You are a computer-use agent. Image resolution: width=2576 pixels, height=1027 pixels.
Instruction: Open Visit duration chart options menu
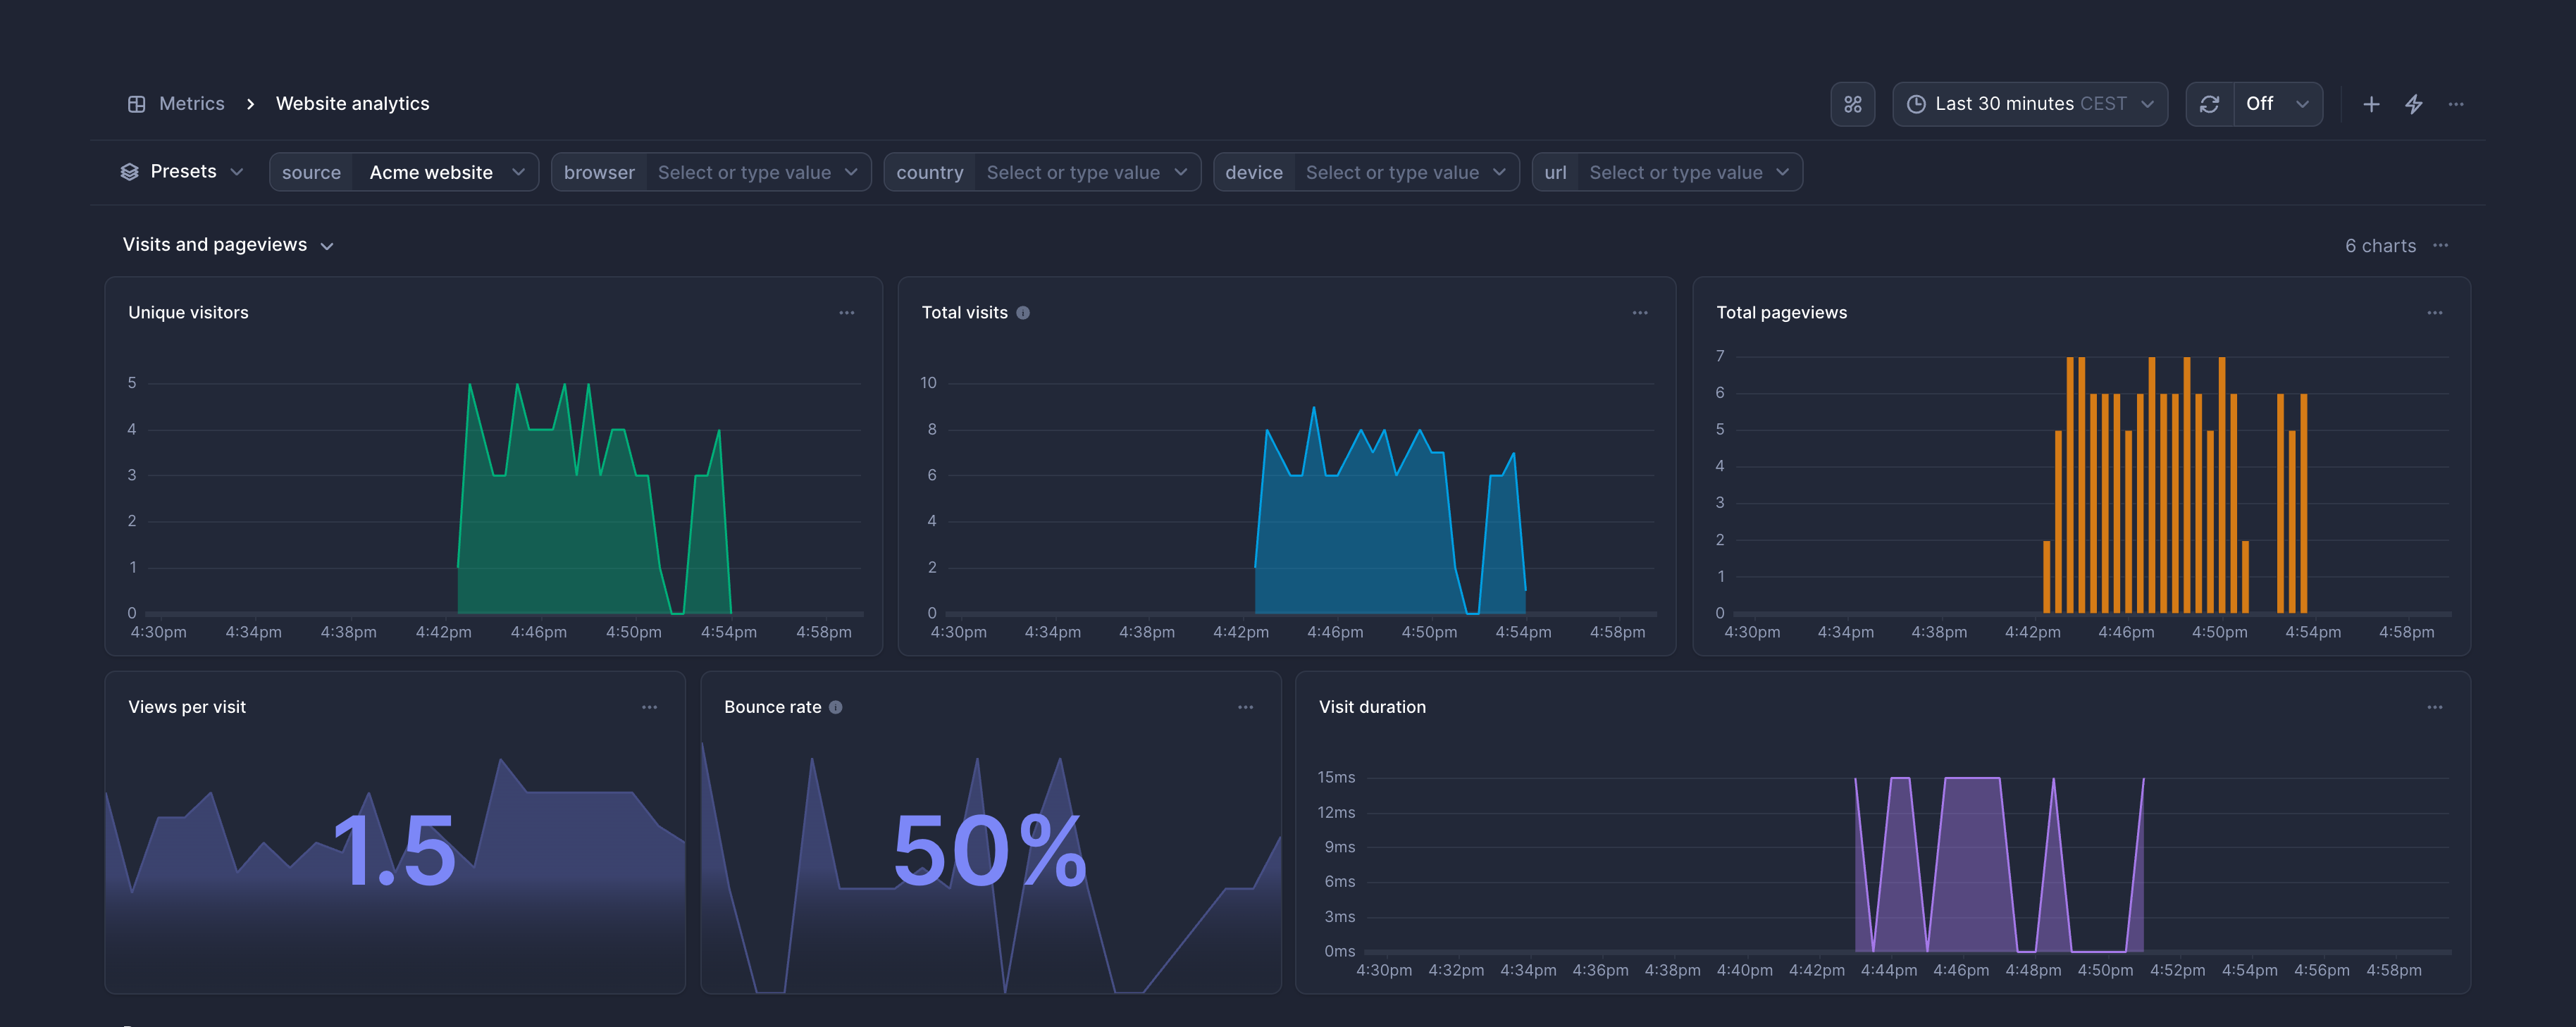click(x=2435, y=707)
